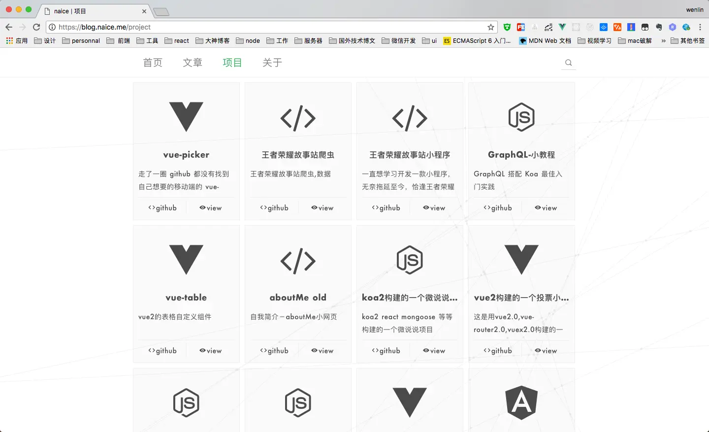Open the MDN Web 文档 bookmark
This screenshot has height=432, width=709.
pyautogui.click(x=545, y=41)
